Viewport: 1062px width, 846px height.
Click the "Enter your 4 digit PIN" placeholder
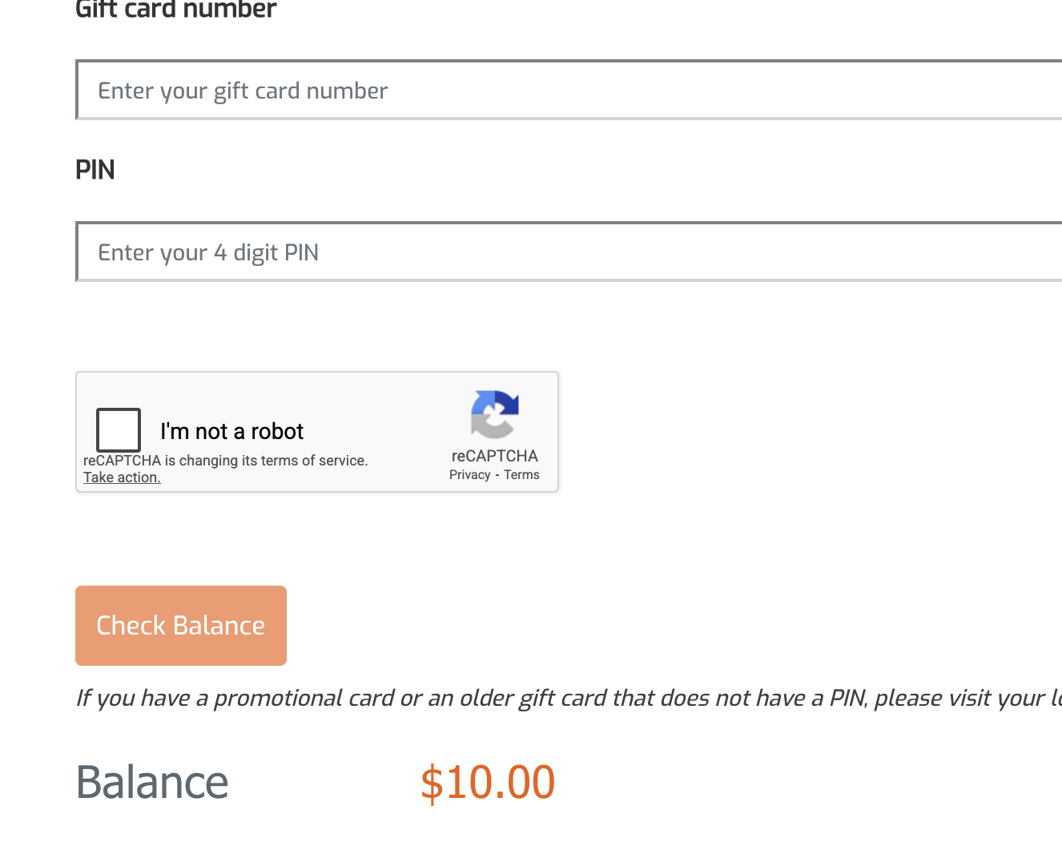click(x=208, y=252)
